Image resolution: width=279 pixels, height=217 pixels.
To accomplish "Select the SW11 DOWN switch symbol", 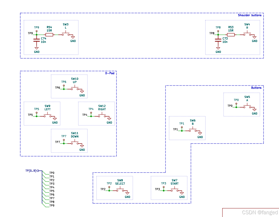I will tap(74, 142).
